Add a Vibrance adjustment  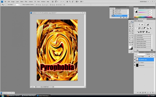click(137, 28)
